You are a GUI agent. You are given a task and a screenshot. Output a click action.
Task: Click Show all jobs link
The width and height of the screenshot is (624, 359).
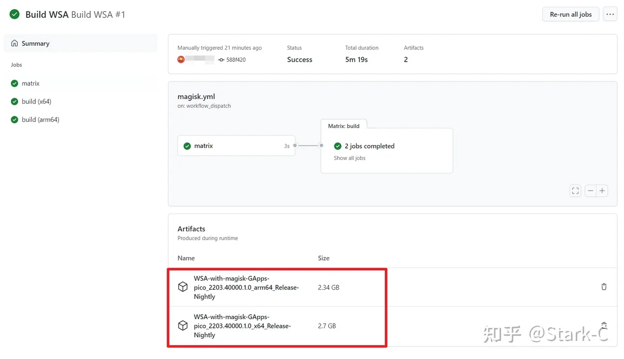click(x=349, y=158)
